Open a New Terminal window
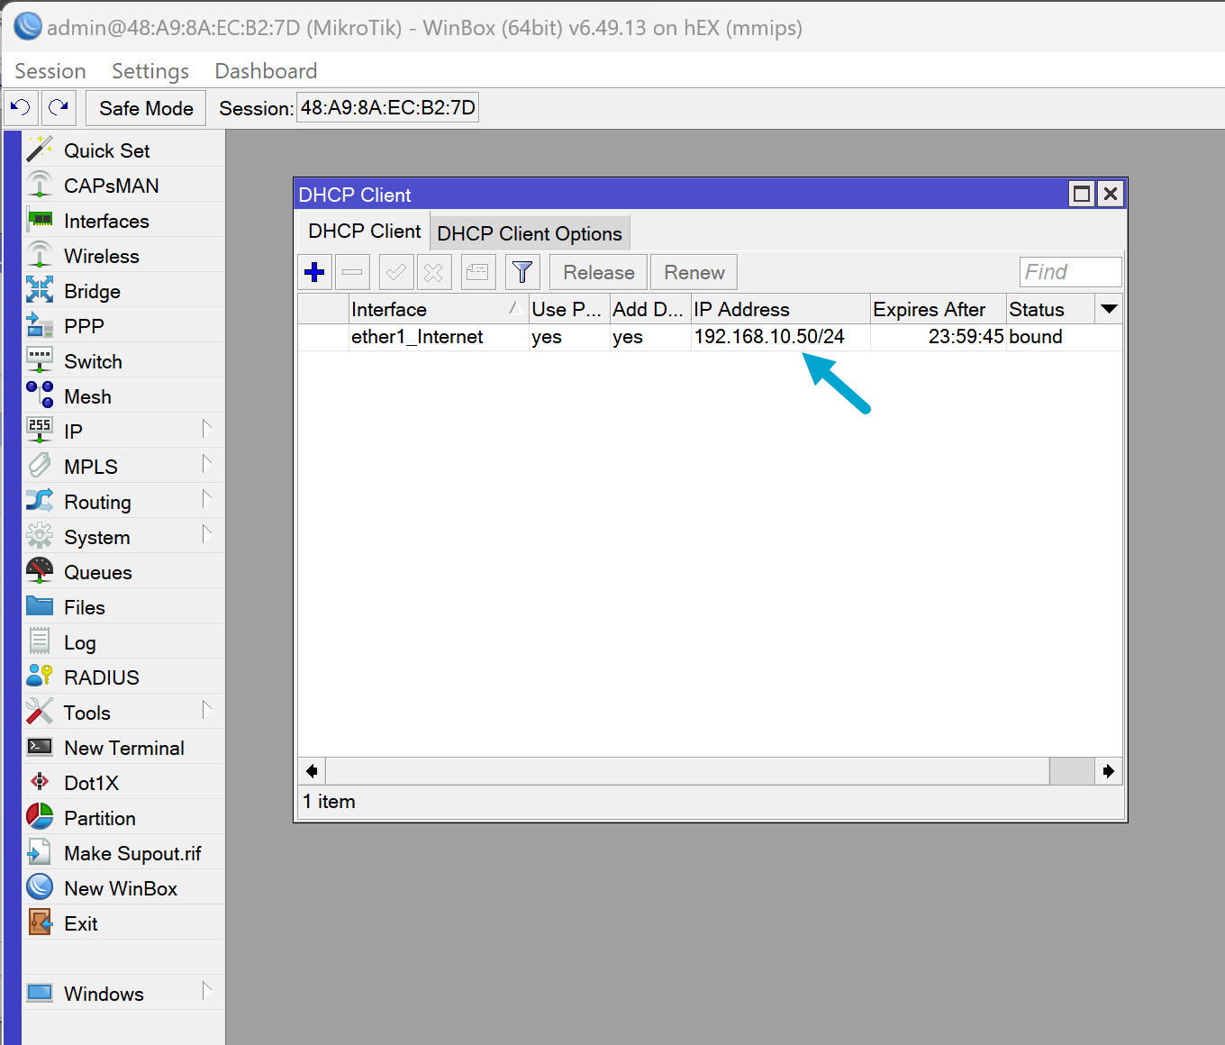1225x1045 pixels. point(122,747)
